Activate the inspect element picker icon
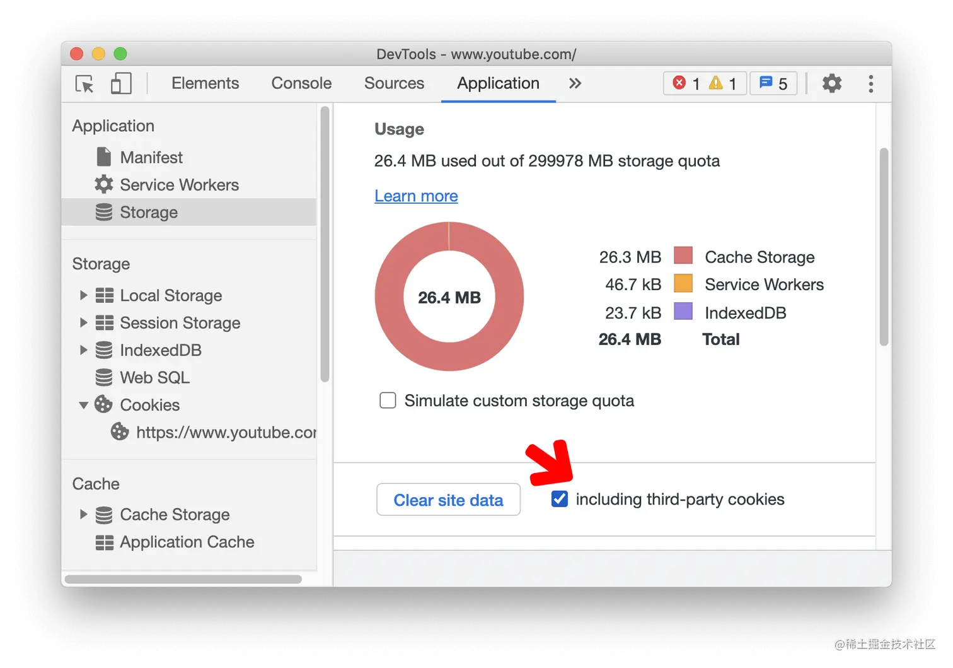This screenshot has height=668, width=953. point(84,84)
